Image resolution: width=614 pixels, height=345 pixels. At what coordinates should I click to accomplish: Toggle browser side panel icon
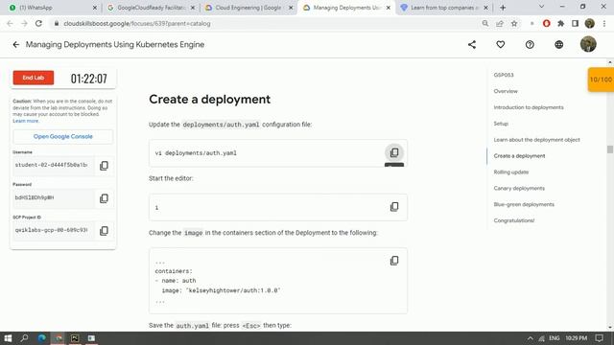575,23
